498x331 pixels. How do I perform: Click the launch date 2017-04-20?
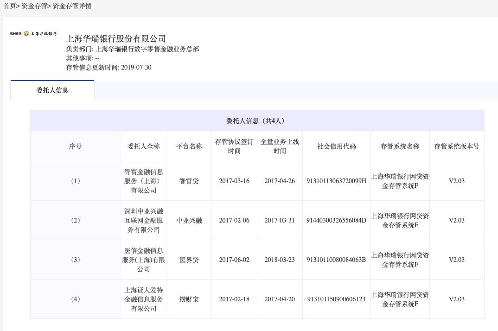[280, 299]
